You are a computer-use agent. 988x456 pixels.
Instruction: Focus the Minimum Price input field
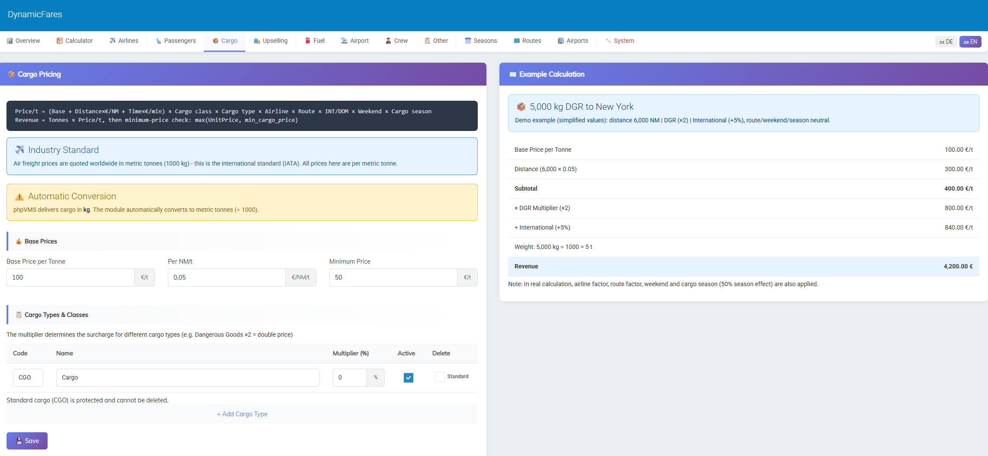(x=393, y=277)
